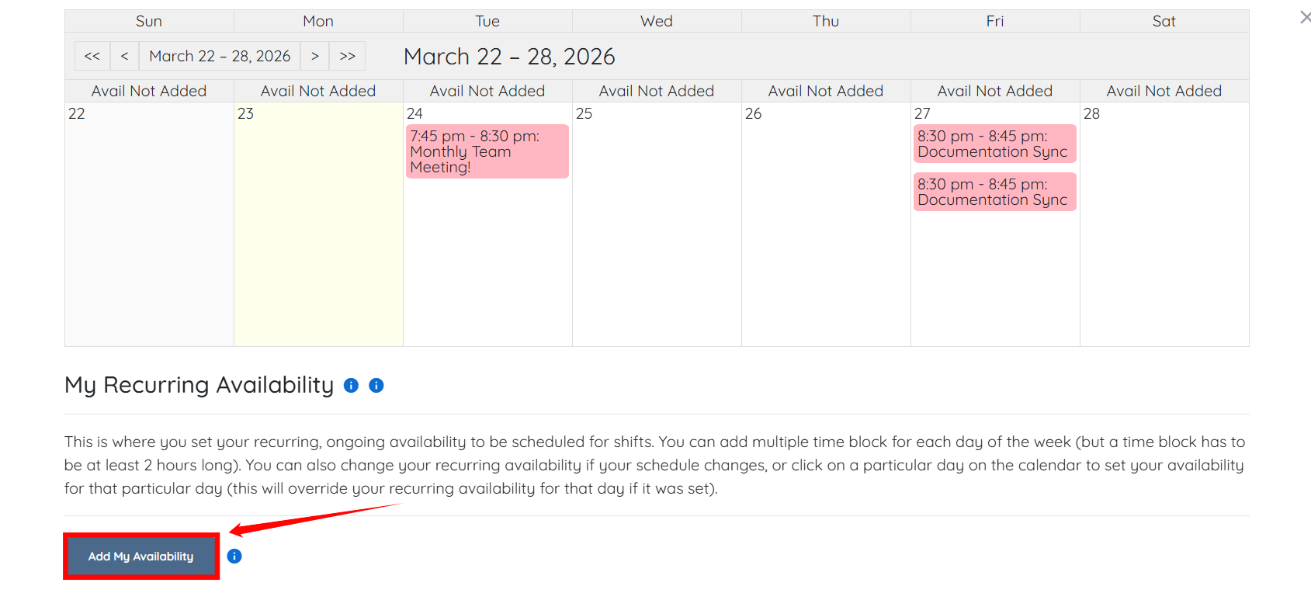Open the second Documentation Sync event on Friday
Viewport: 1311px width, 593px height.
click(x=994, y=192)
